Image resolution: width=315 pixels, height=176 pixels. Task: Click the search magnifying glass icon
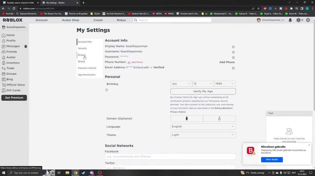[136, 20]
